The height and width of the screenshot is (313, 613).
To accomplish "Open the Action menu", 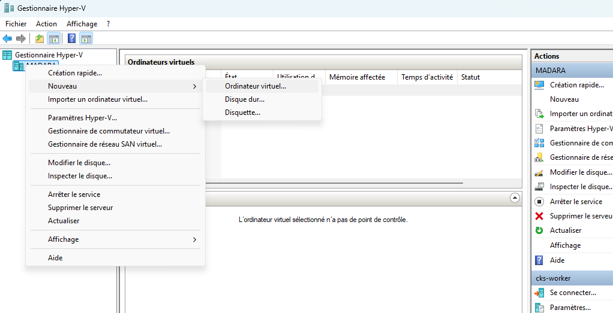I will (x=47, y=24).
